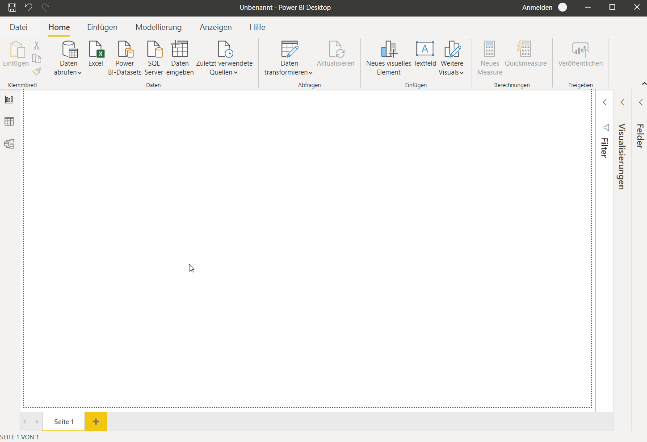The width and height of the screenshot is (647, 442).
Task: Click the format painter brush icon
Action: click(x=37, y=71)
